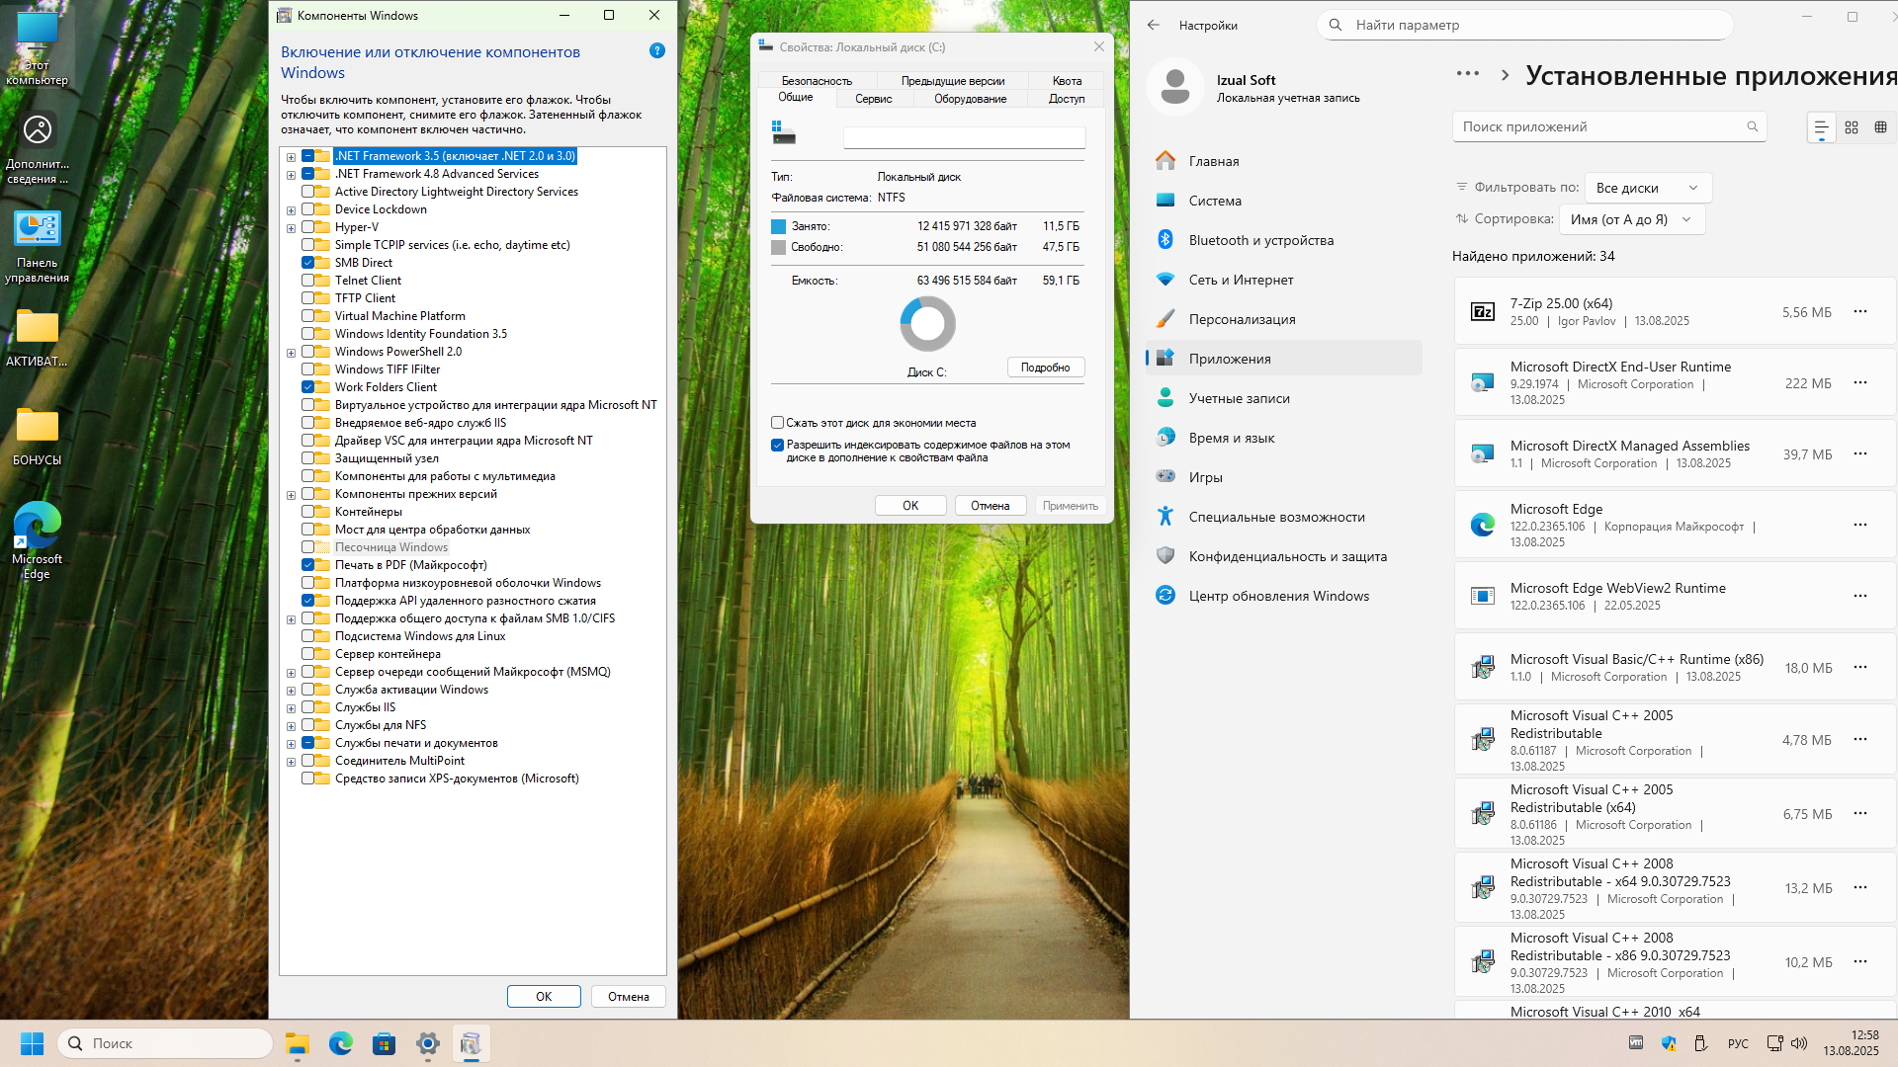Click the Поиск приложений search field
This screenshot has width=1898, height=1067.
pos(1609,126)
